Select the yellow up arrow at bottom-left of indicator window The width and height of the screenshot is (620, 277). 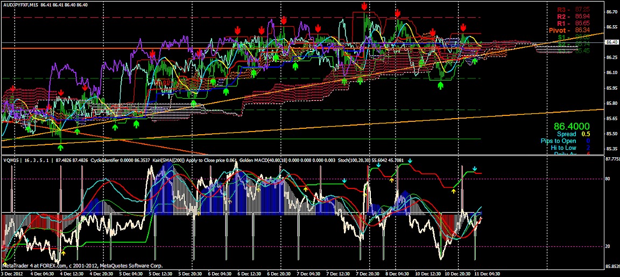tap(64, 253)
